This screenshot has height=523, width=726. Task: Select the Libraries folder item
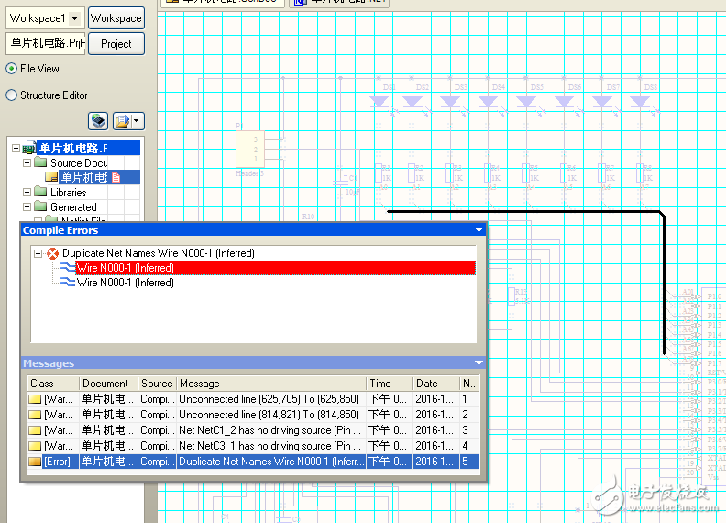69,193
